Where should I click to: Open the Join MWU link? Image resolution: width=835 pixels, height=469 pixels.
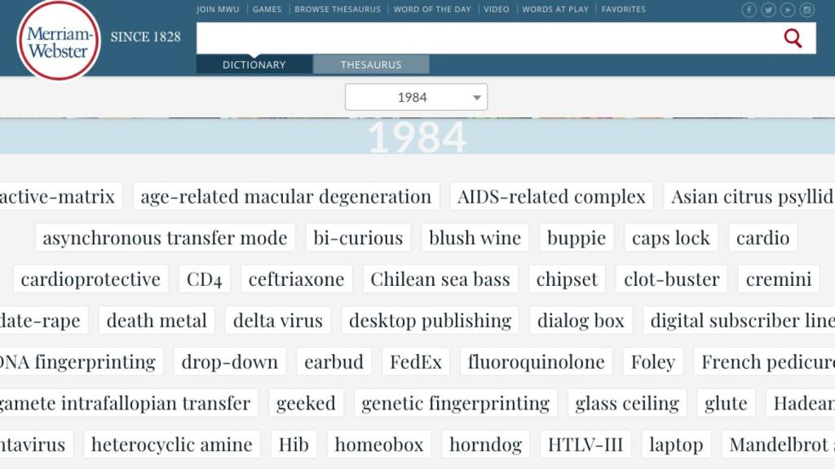(218, 10)
